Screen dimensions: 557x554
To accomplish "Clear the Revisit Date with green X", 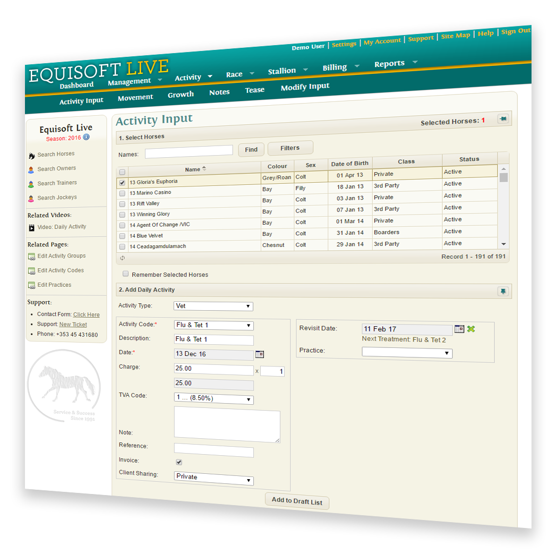I will pyautogui.click(x=471, y=329).
